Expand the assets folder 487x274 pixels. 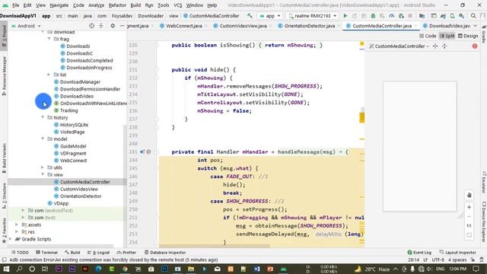click(17, 225)
